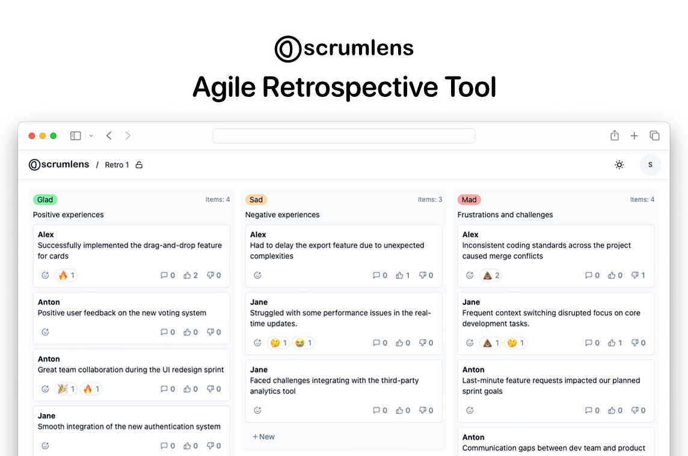Toggle the board lock icon next to Retro 1
The height and width of the screenshot is (456, 688).
tap(139, 165)
